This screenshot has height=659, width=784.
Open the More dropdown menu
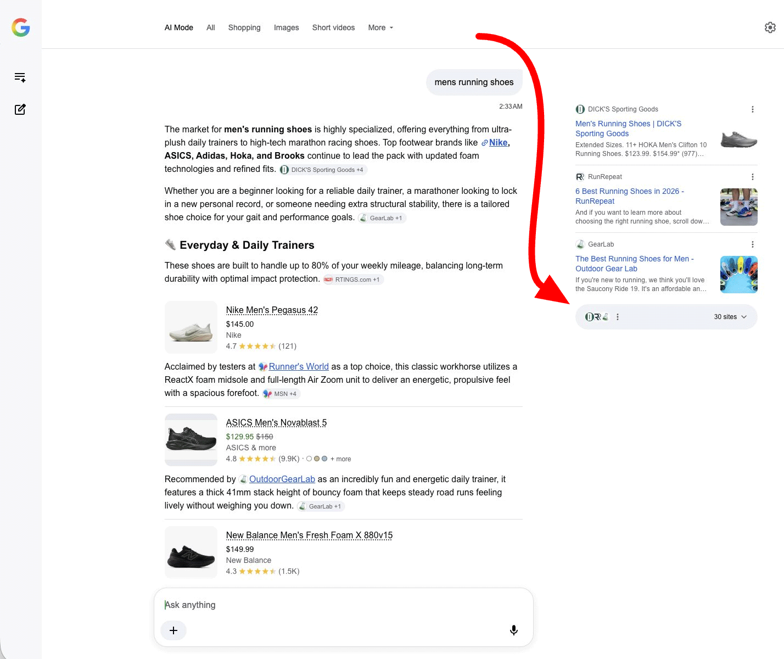click(380, 27)
